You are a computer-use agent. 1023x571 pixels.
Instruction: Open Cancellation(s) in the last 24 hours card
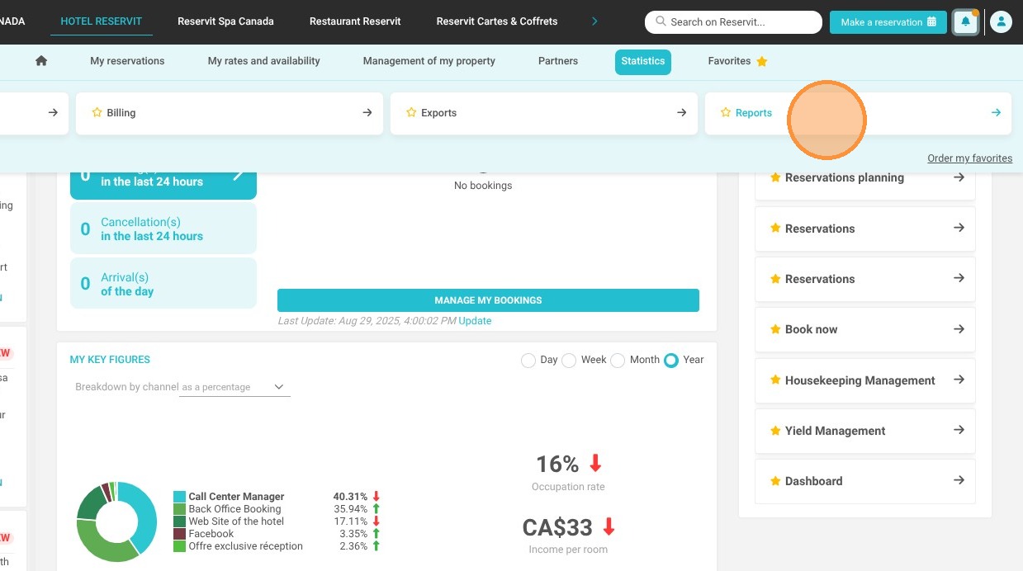(x=163, y=229)
